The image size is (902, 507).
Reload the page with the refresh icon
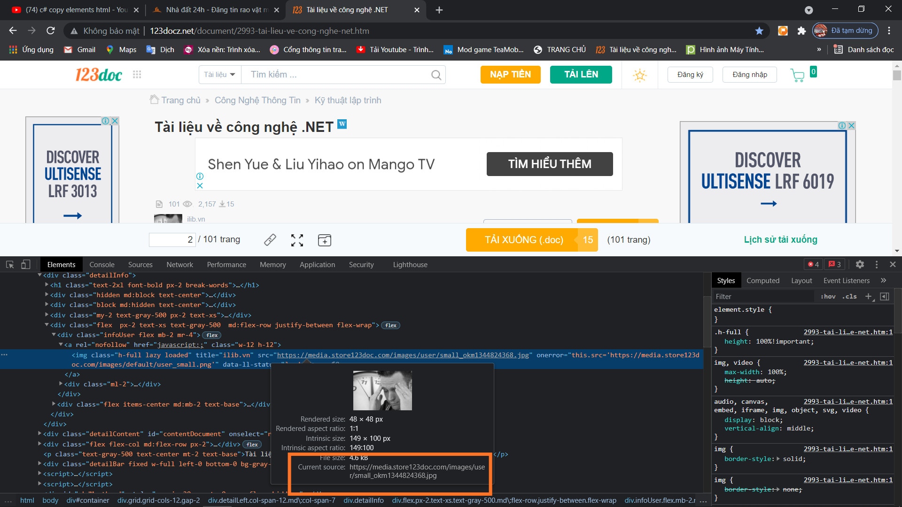coord(51,31)
